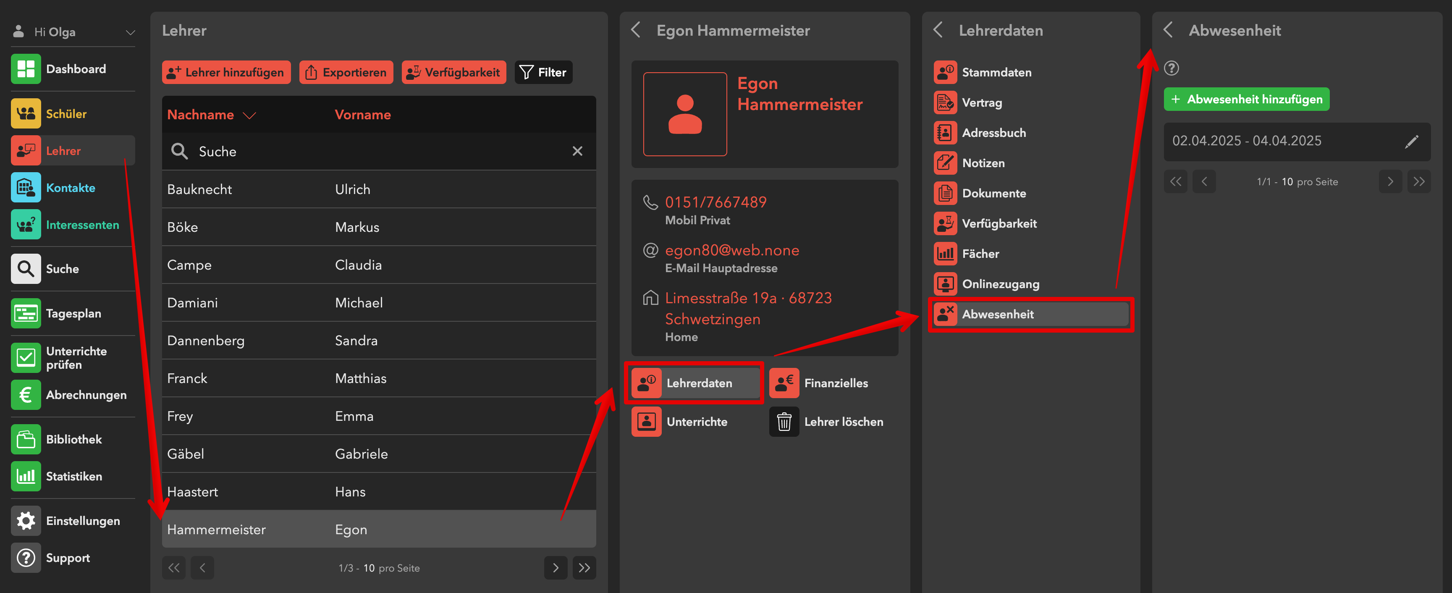Open the Suche magnifier icon in sidebar
The image size is (1452, 593).
[x=25, y=269]
